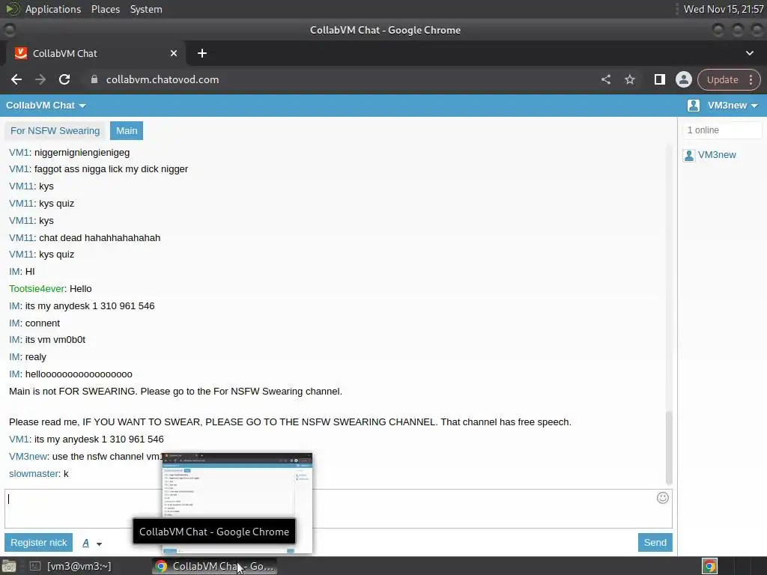Open Chrome's three-dot menu
The width and height of the screenshot is (767, 575).
point(751,79)
